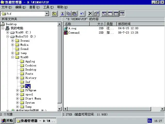Expand the Dosuni folder node
The width and height of the screenshot is (165, 124).
coord(13,41)
